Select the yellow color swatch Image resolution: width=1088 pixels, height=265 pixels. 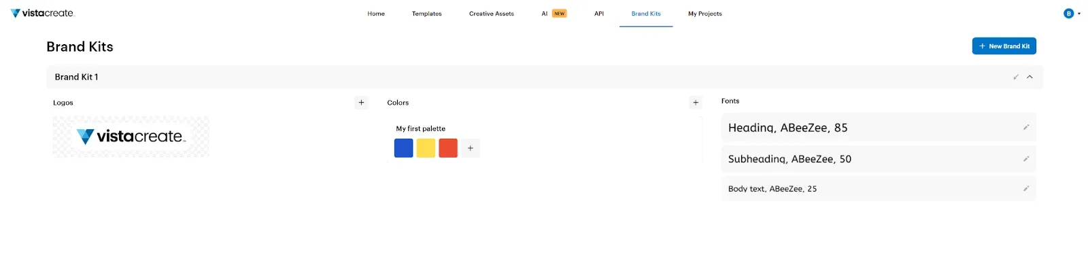click(x=426, y=148)
